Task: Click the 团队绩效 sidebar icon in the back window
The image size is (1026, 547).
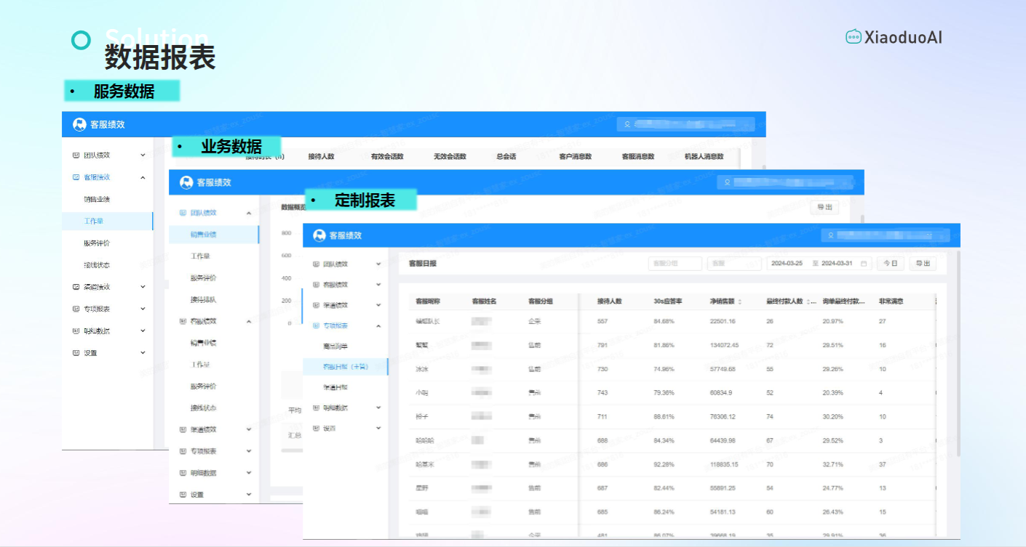Action: [x=76, y=155]
